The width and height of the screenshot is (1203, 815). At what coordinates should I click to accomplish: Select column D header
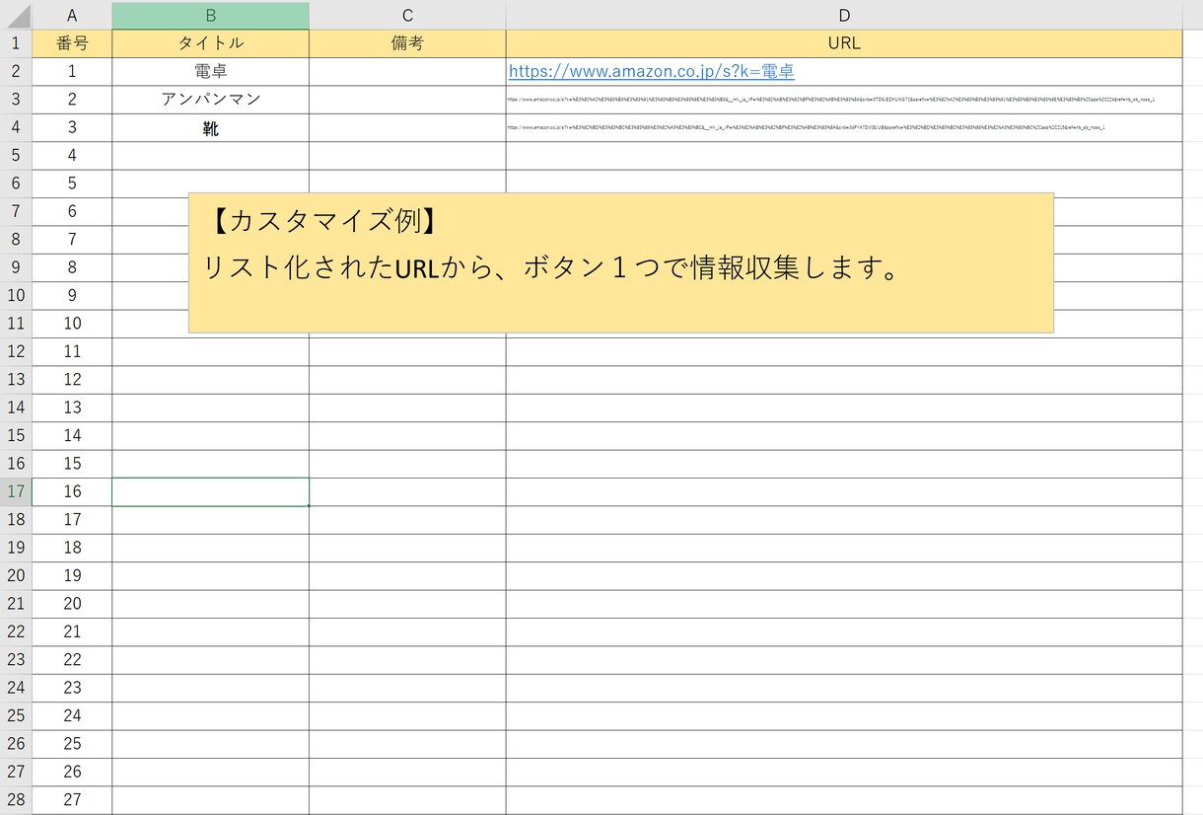tap(844, 15)
